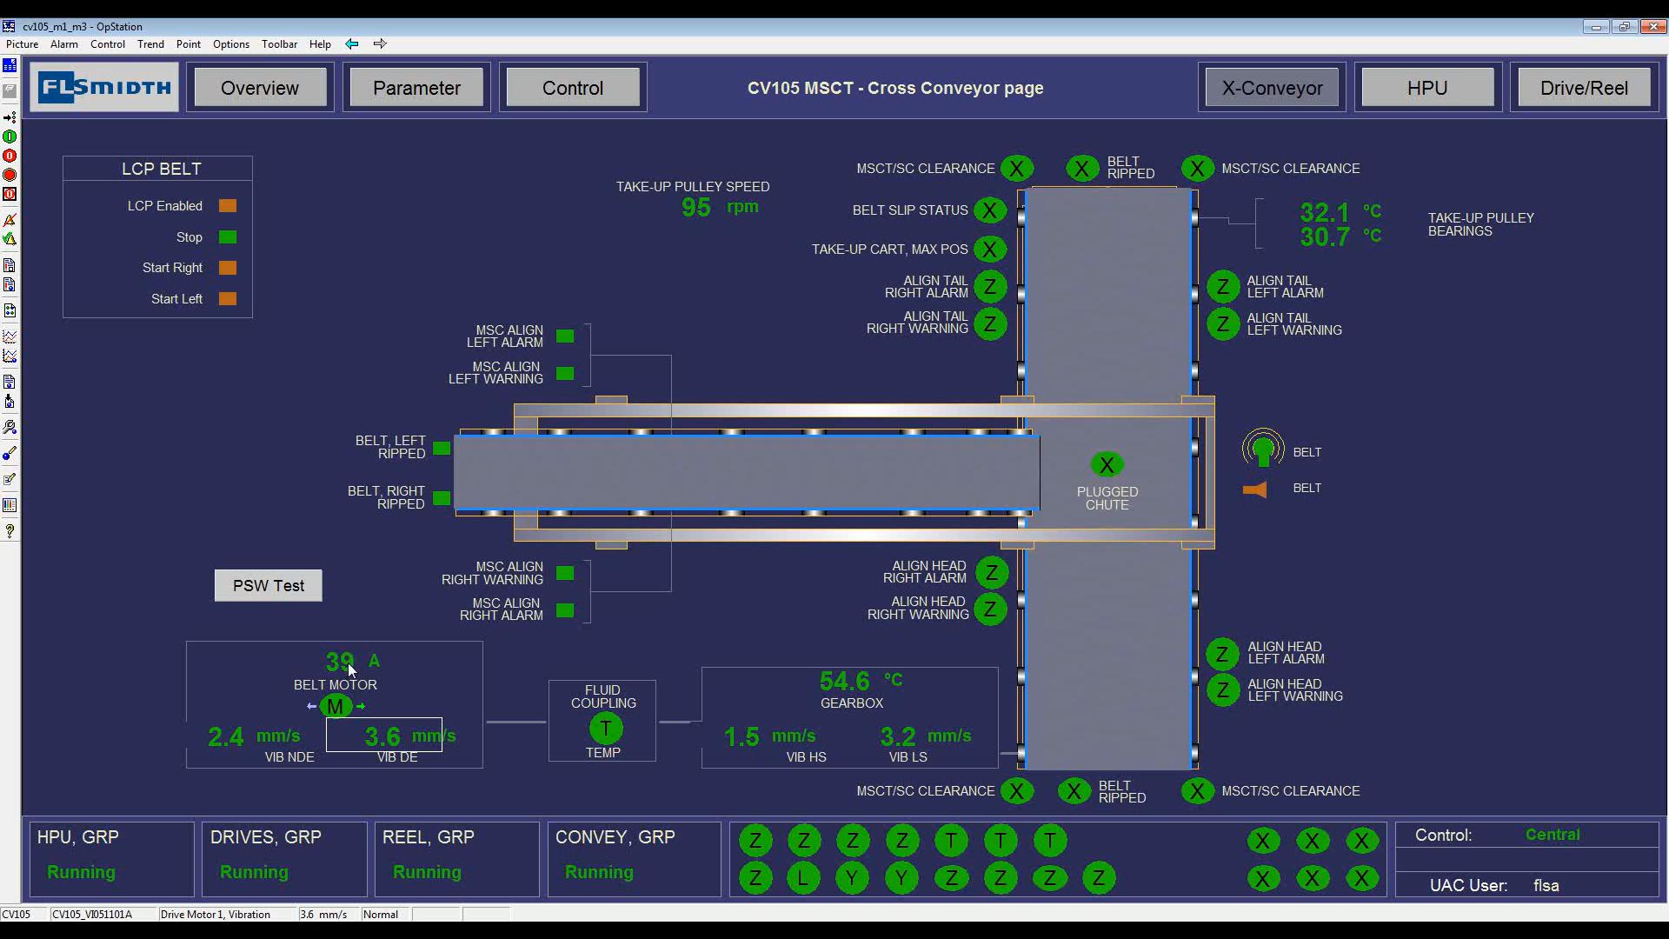Click the green-check alarm bell icon
The width and height of the screenshot is (1669, 939).
pyautogui.click(x=10, y=239)
